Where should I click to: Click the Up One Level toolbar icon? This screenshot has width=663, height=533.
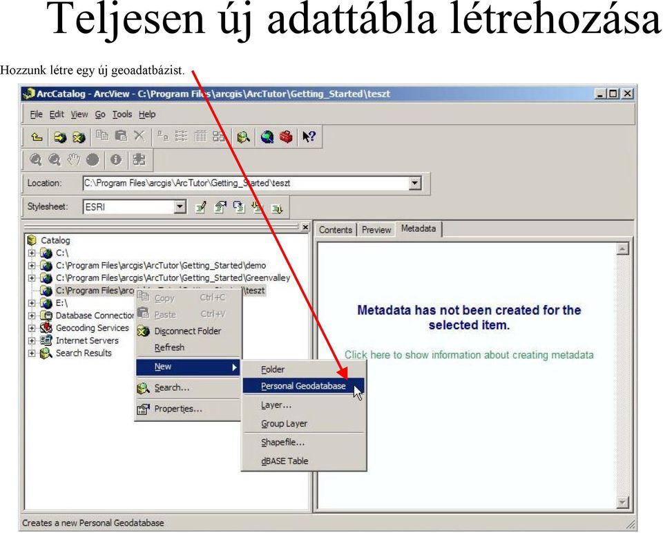(37, 137)
